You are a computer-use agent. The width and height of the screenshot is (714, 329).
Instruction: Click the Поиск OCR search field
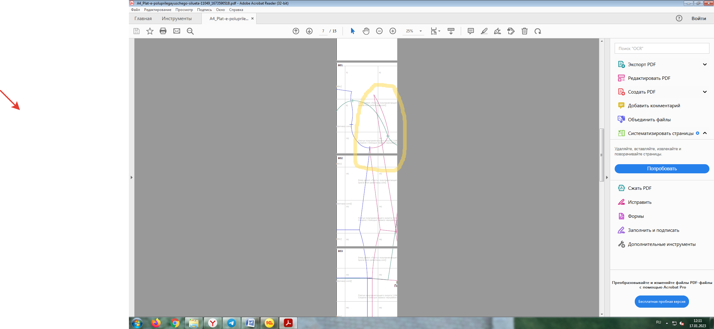click(662, 48)
